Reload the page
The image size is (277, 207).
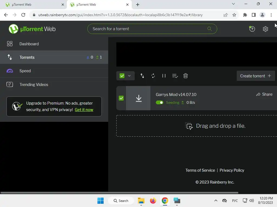pos(23,15)
